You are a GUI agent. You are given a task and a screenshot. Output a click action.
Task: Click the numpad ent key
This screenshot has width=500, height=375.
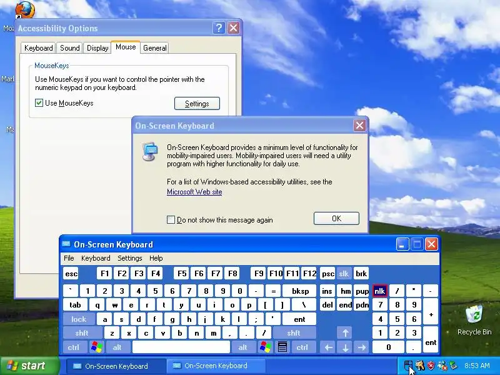coord(431,339)
